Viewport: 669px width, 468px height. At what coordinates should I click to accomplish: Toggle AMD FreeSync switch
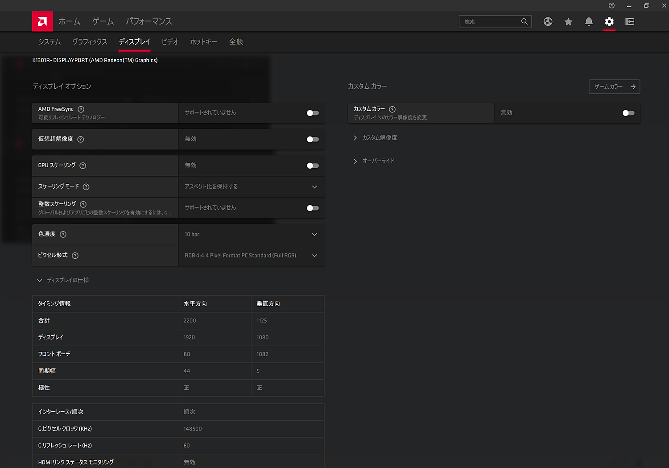[x=313, y=113]
